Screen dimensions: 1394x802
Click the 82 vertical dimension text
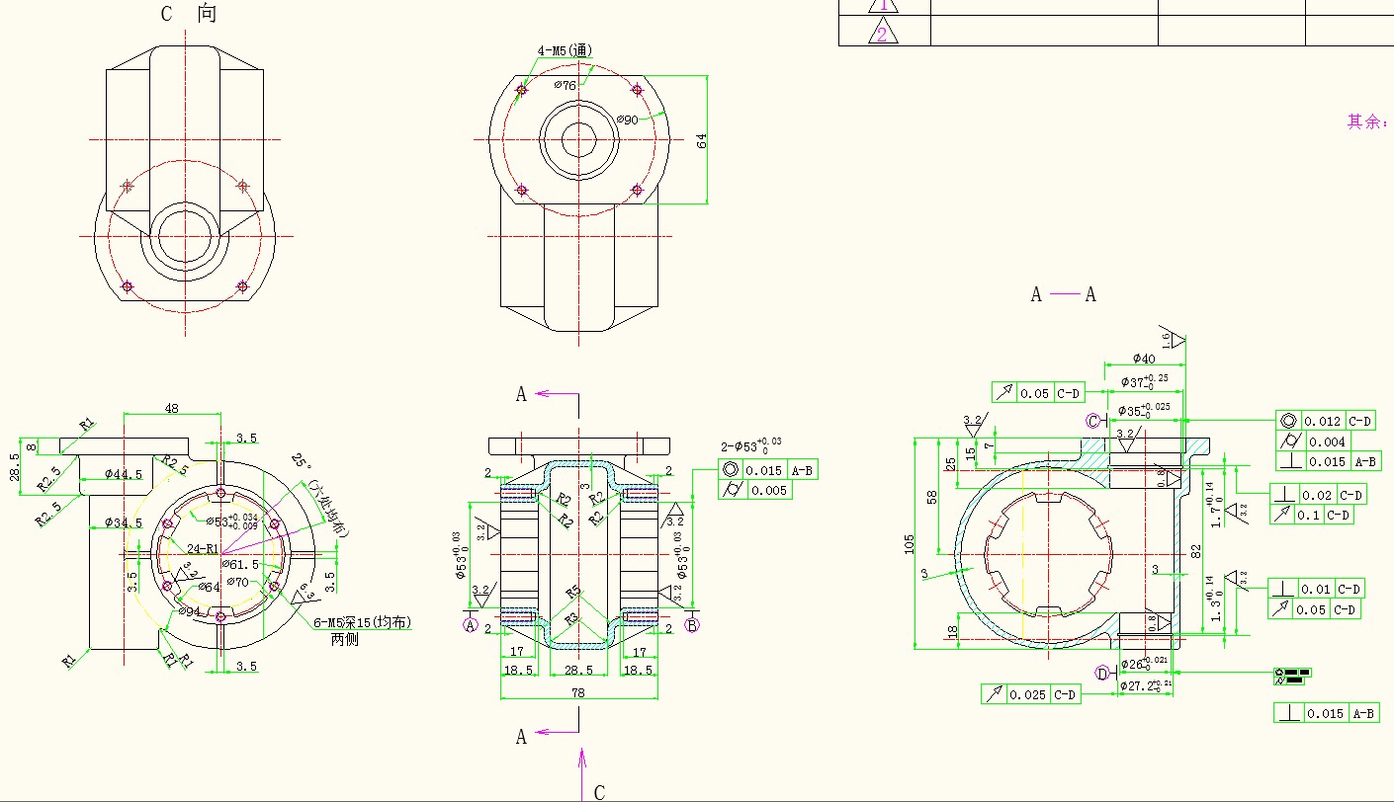[x=1194, y=550]
